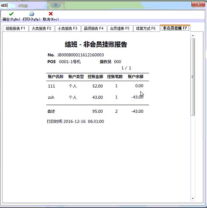Click the red X cancel icon
The width and height of the screenshot is (207, 208).
(x=51, y=14)
